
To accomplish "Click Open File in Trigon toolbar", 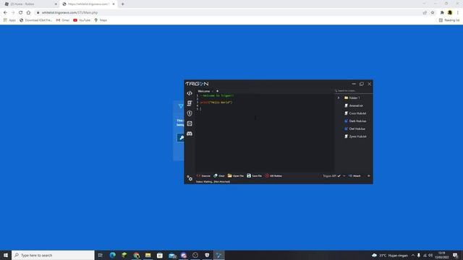I will point(236,175).
